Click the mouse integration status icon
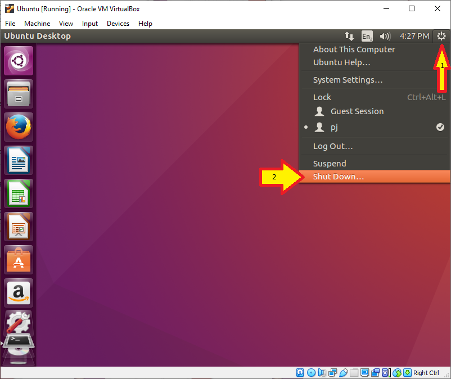Image resolution: width=451 pixels, height=379 pixels. [397, 373]
